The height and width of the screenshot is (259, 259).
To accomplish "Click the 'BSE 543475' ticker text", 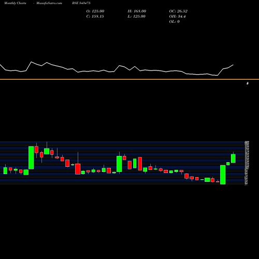I will (x=81, y=3).
